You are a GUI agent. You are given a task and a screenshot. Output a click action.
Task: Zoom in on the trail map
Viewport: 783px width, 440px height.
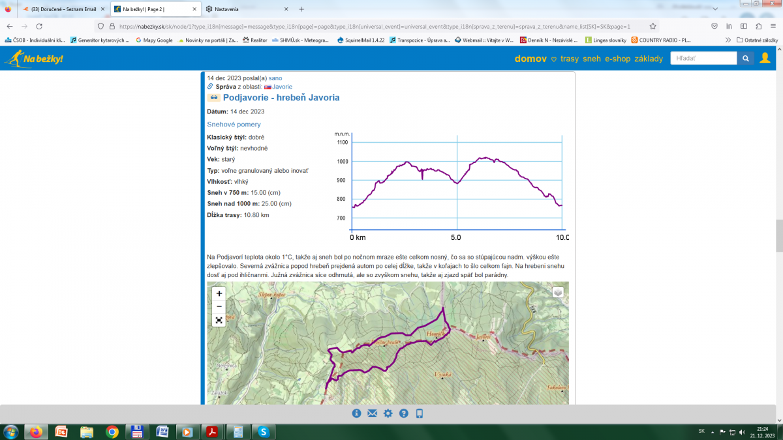219,293
